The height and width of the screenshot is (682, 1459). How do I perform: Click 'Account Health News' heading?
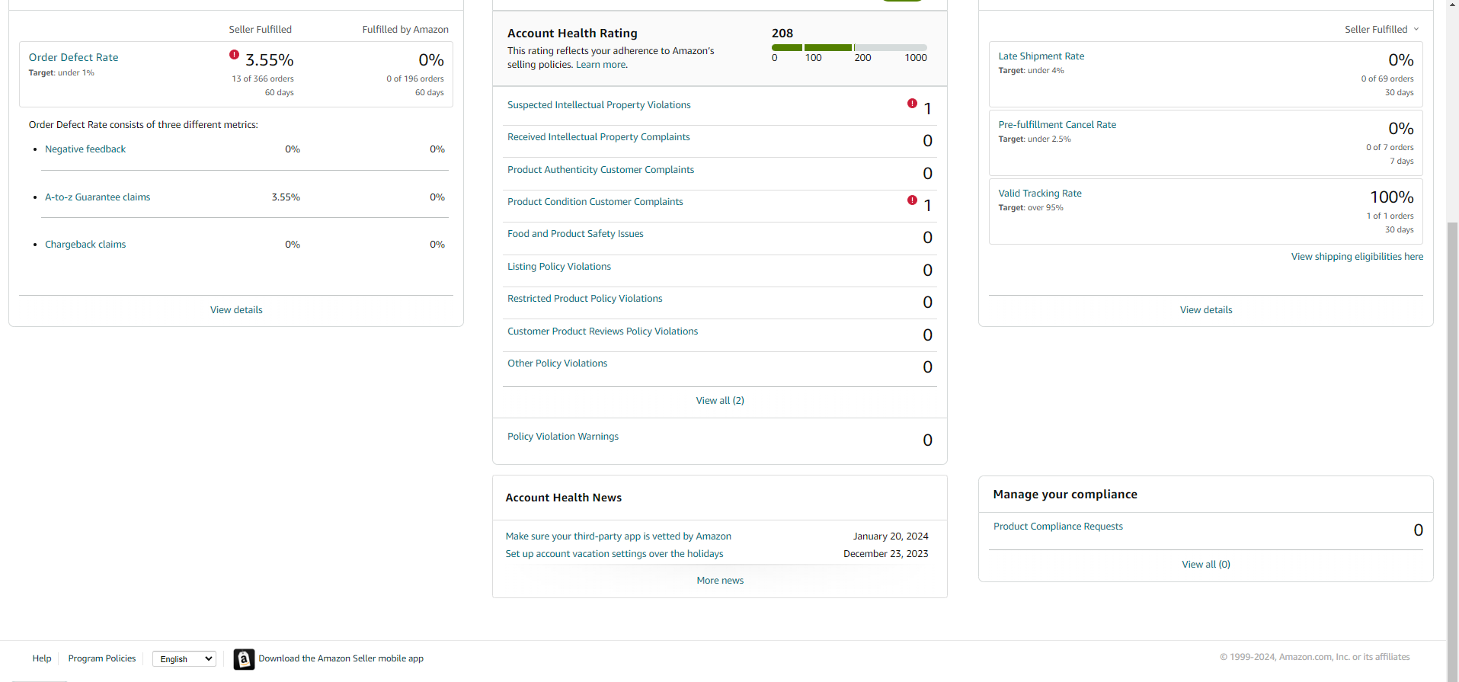pos(564,498)
